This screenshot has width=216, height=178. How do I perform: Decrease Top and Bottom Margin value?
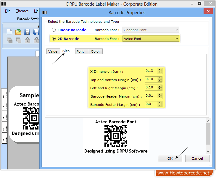click(160, 80)
